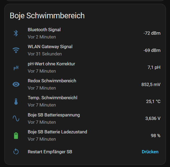Open Temp. Schwimmbereichl entity
Viewport: 170px width, 167px height.
53,98
